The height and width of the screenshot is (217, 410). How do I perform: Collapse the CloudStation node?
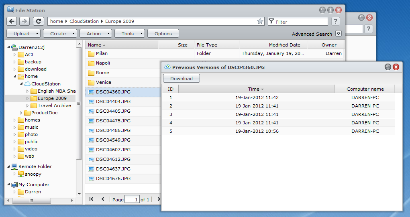pyautogui.click(x=21, y=83)
